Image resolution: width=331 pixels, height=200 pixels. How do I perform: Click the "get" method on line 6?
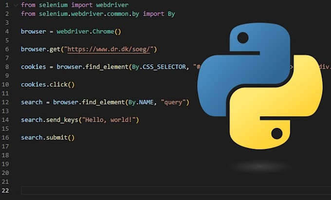pos(55,49)
